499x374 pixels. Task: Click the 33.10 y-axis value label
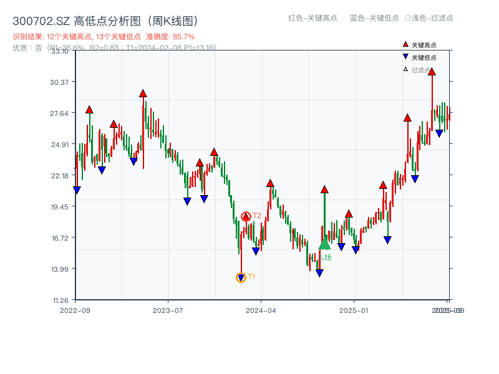[x=61, y=52]
